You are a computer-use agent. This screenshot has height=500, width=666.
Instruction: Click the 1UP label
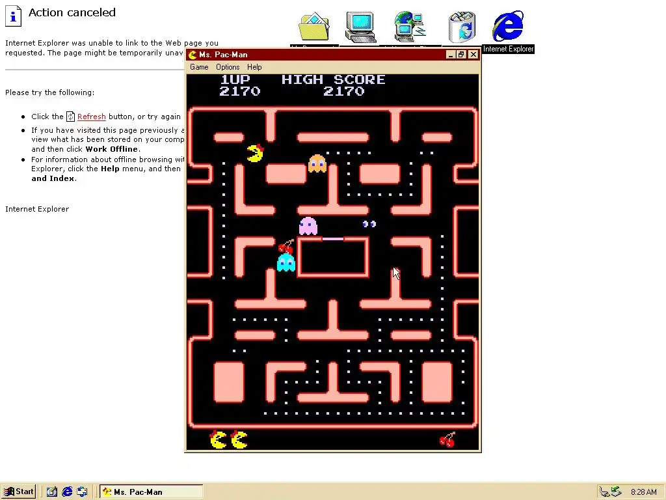coord(235,79)
